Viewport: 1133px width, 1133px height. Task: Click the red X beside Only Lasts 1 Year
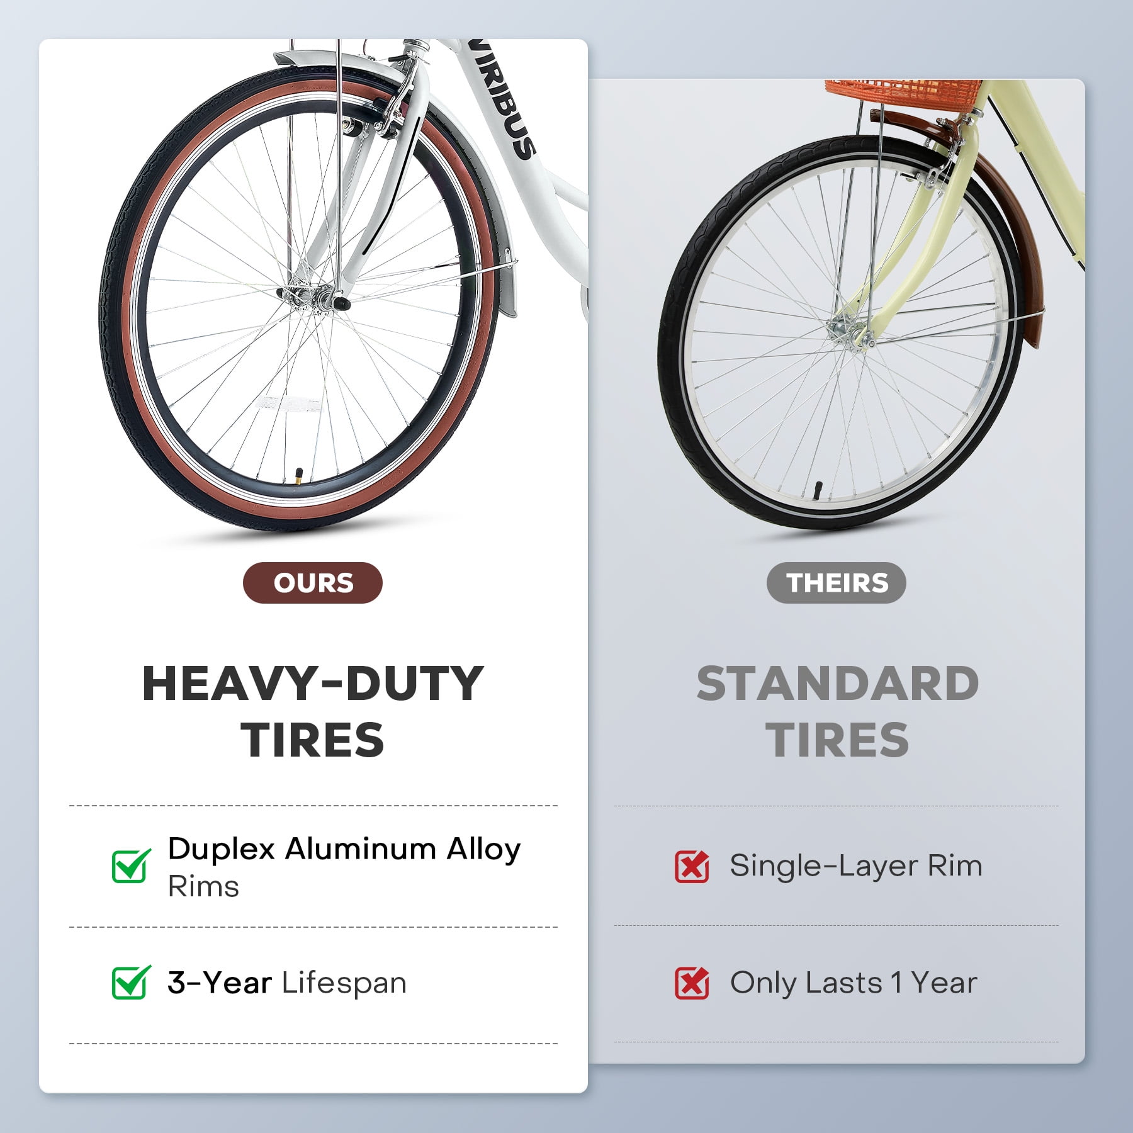[692, 983]
